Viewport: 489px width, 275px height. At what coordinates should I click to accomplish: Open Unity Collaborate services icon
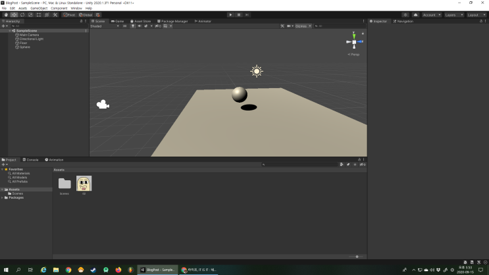[405, 14]
